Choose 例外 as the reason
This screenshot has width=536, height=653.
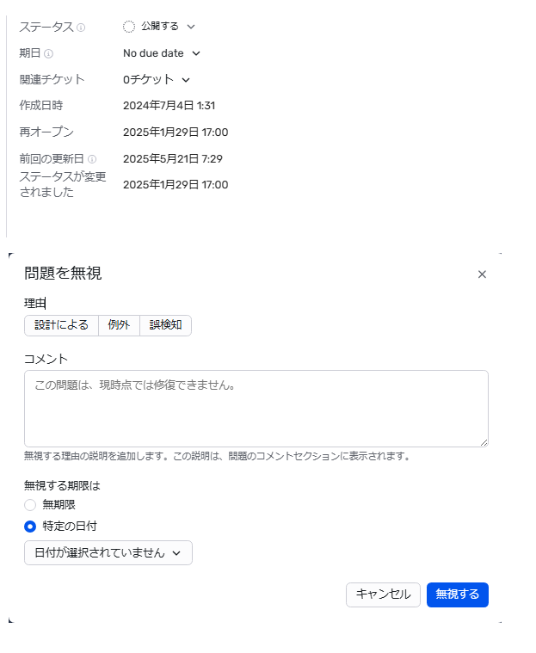point(119,325)
